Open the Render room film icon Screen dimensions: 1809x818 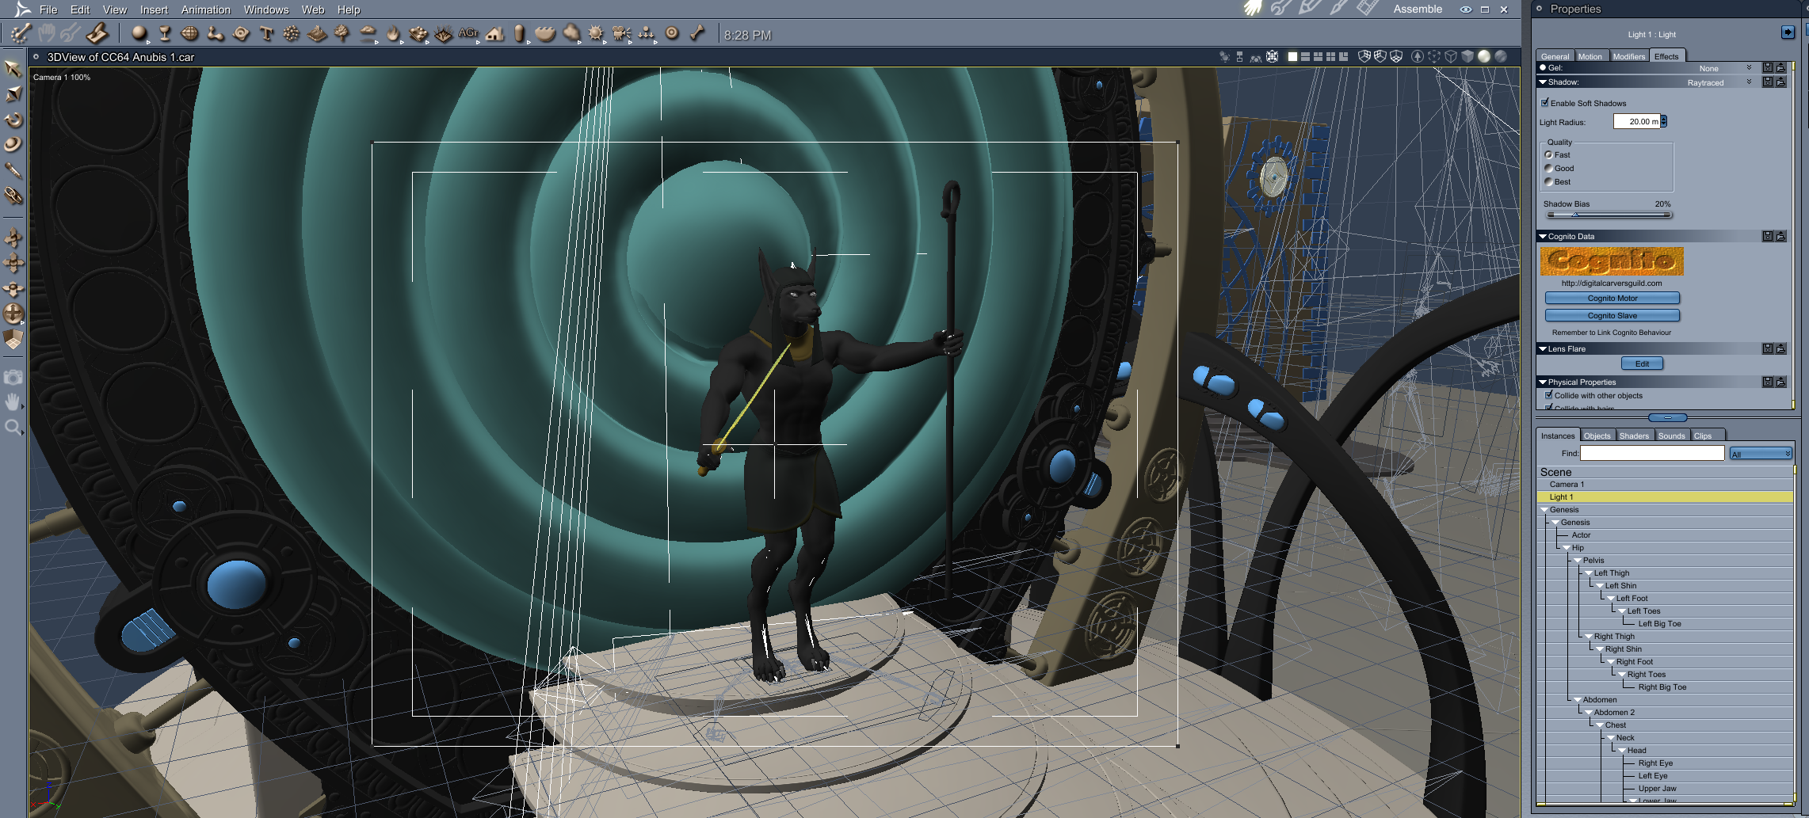(x=1368, y=9)
